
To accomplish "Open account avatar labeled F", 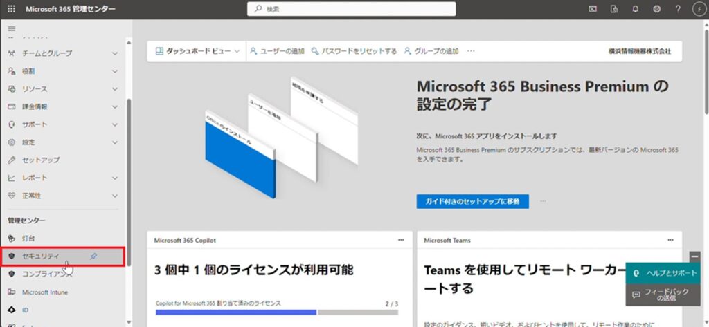I will click(x=699, y=9).
